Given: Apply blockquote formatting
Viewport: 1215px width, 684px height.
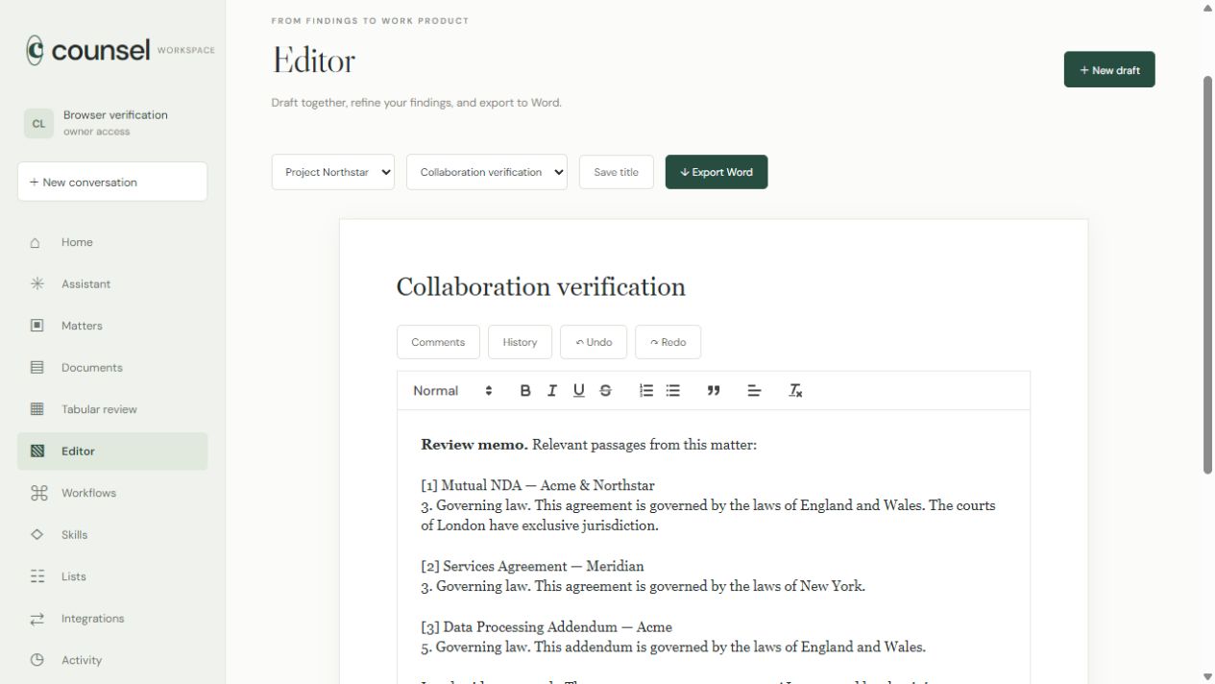Looking at the screenshot, I should 714,390.
